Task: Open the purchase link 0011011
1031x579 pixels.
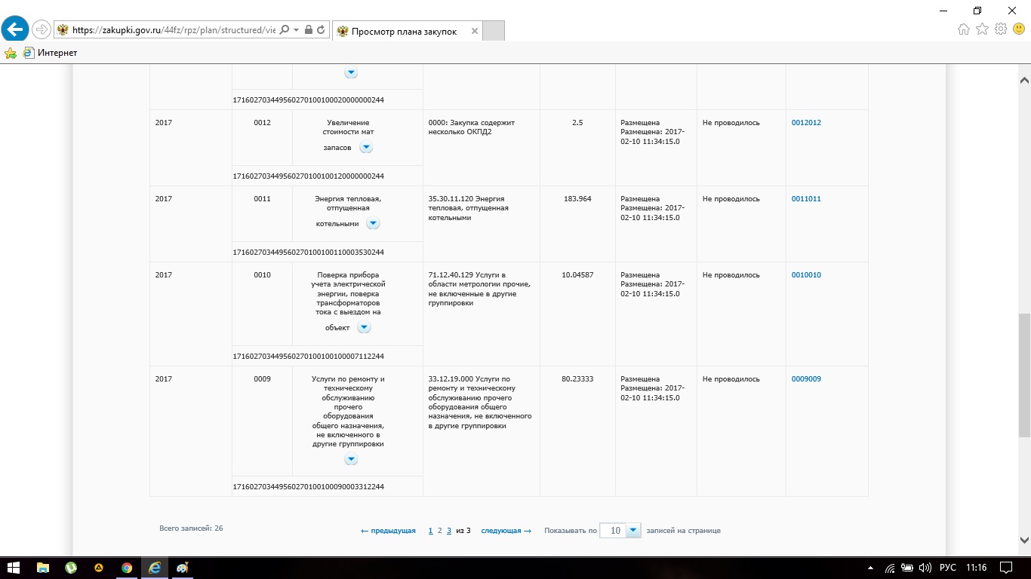Action: coord(805,199)
